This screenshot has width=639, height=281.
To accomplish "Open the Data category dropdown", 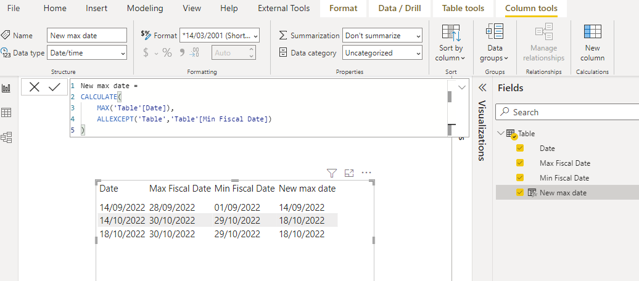I will pyautogui.click(x=382, y=53).
